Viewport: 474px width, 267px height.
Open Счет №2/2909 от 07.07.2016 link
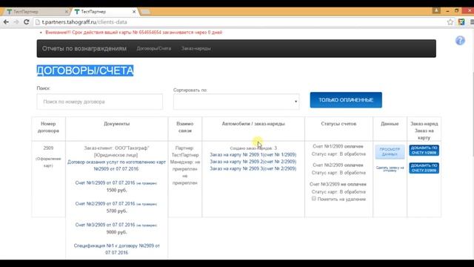click(x=105, y=204)
